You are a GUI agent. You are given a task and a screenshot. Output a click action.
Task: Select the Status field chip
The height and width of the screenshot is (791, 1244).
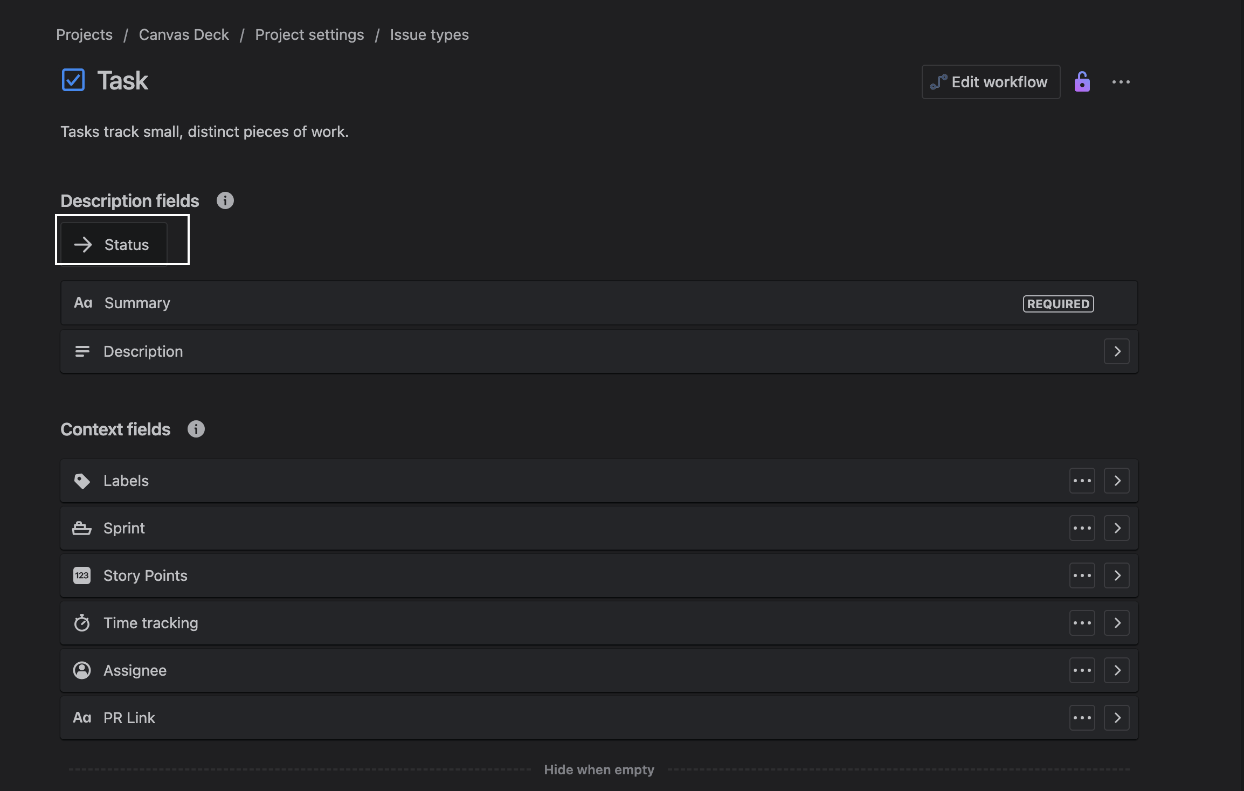point(114,244)
